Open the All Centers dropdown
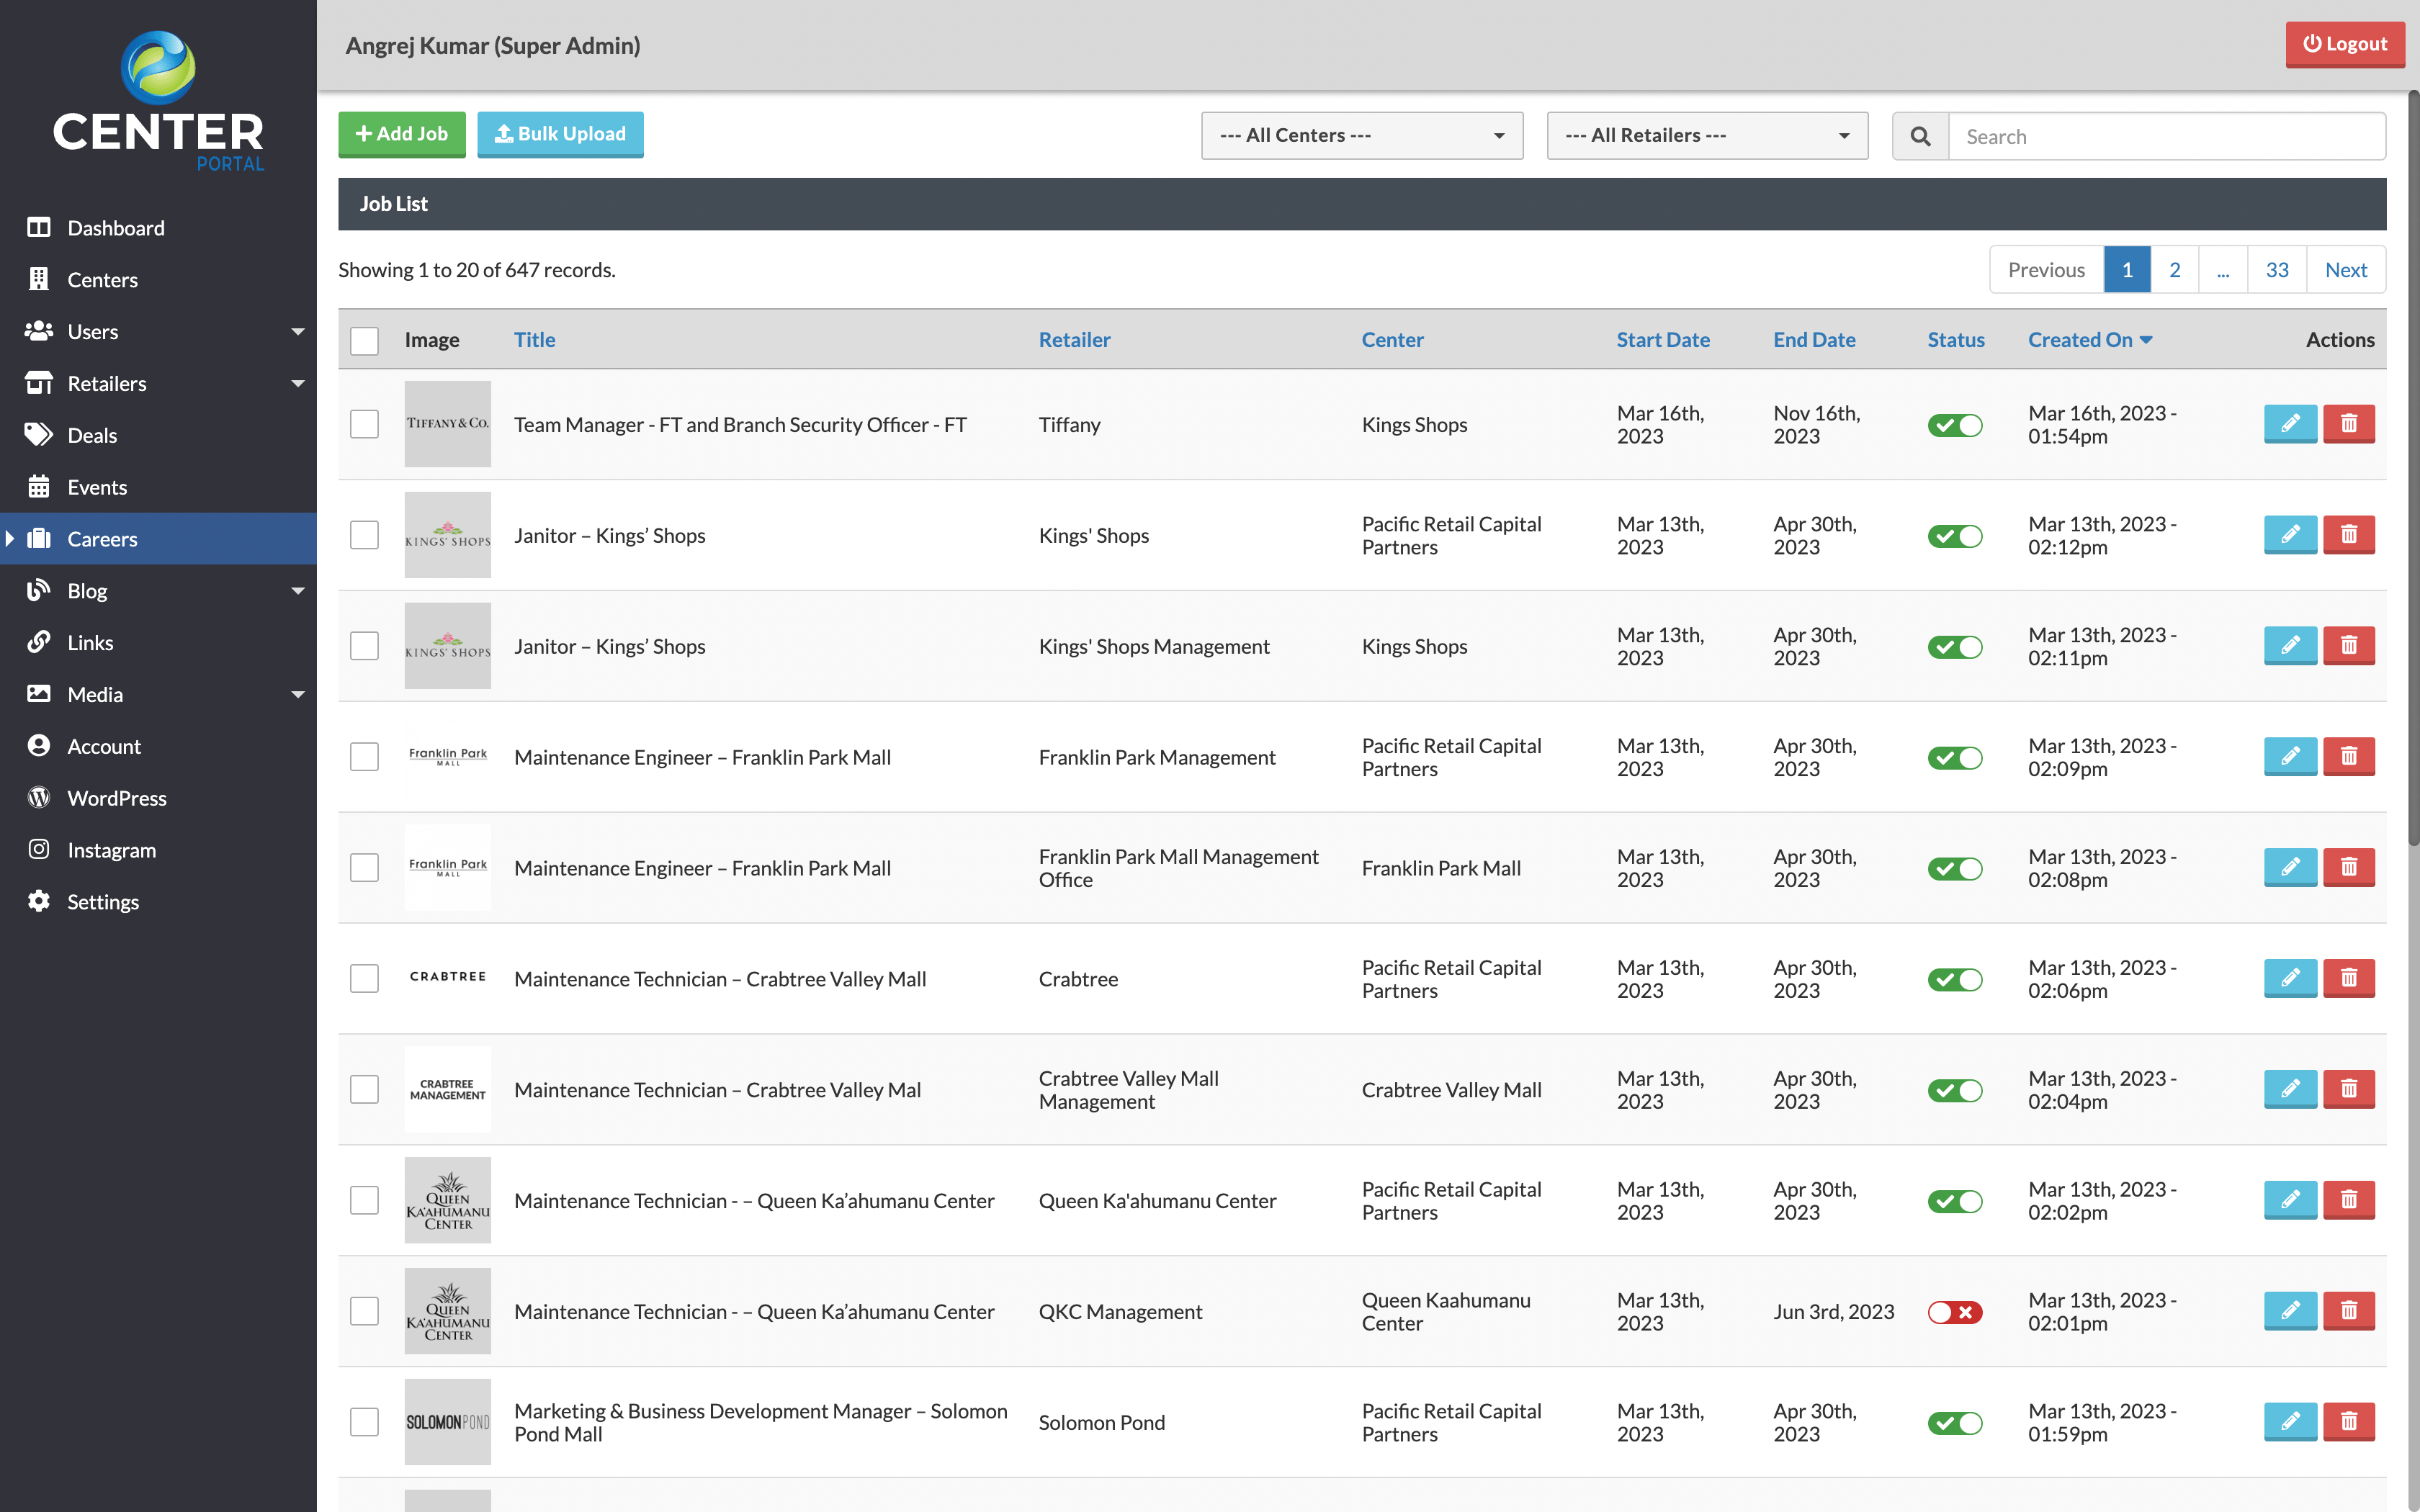Viewport: 2420px width, 1512px height. pyautogui.click(x=1361, y=135)
